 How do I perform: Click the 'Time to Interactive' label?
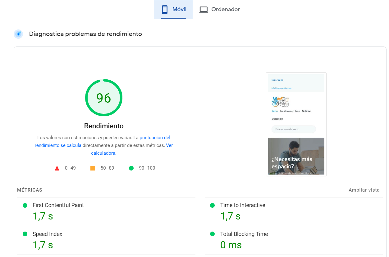click(243, 205)
